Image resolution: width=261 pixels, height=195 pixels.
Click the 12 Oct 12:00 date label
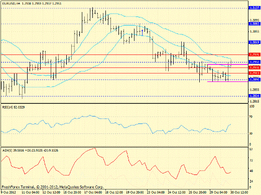[51, 192]
